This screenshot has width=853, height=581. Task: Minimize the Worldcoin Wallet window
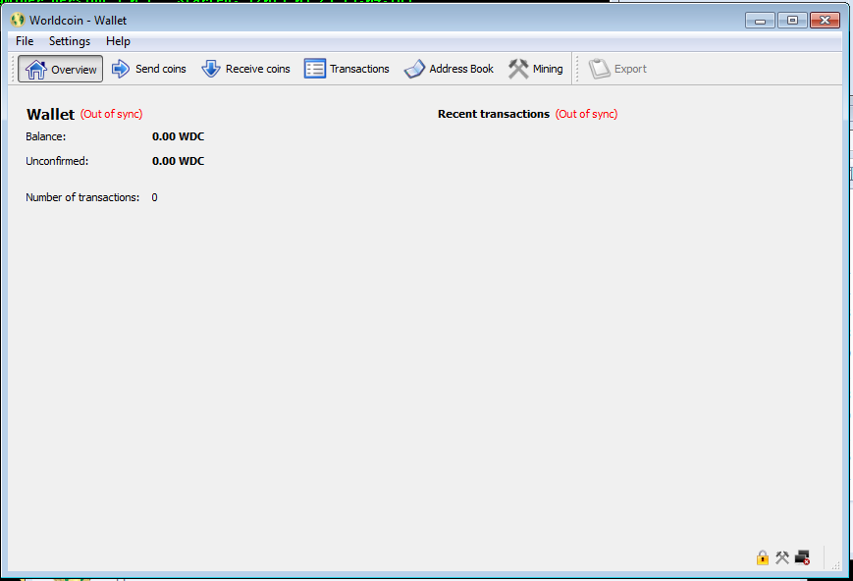pos(760,21)
